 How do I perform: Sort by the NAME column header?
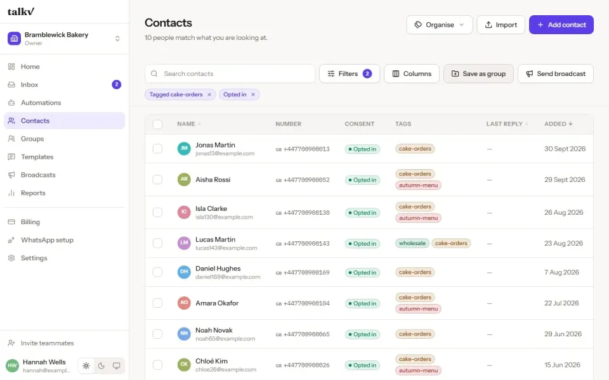(x=189, y=124)
